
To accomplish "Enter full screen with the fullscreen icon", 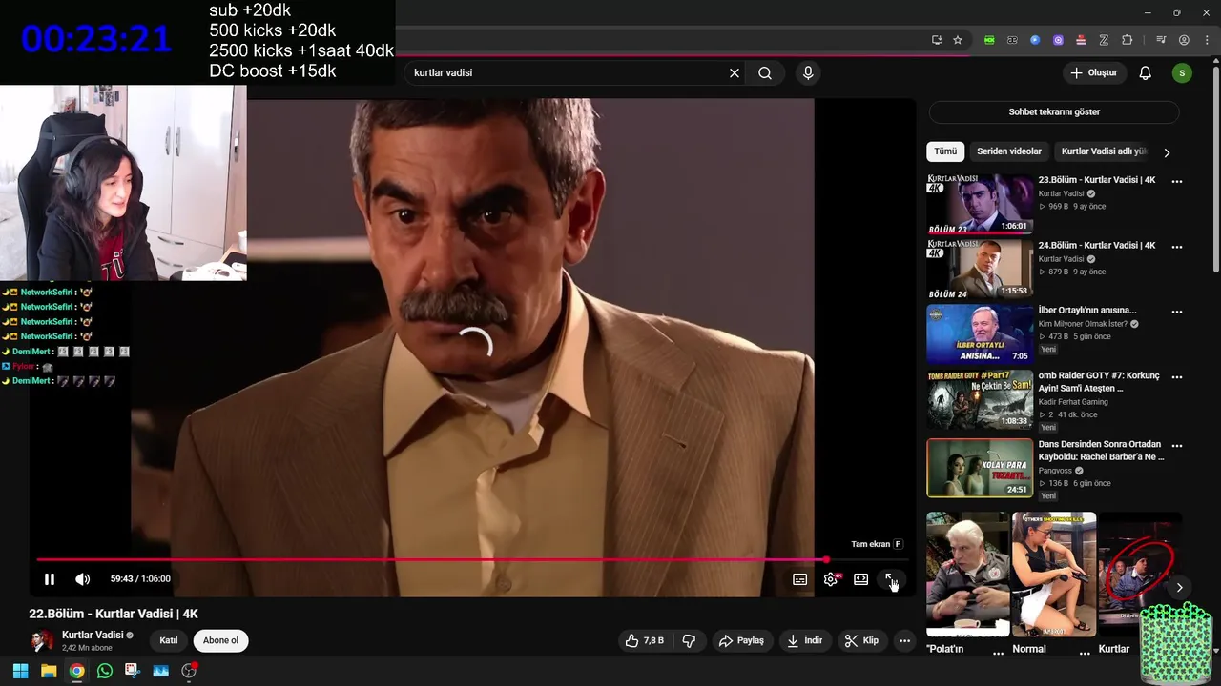I will coord(891,579).
